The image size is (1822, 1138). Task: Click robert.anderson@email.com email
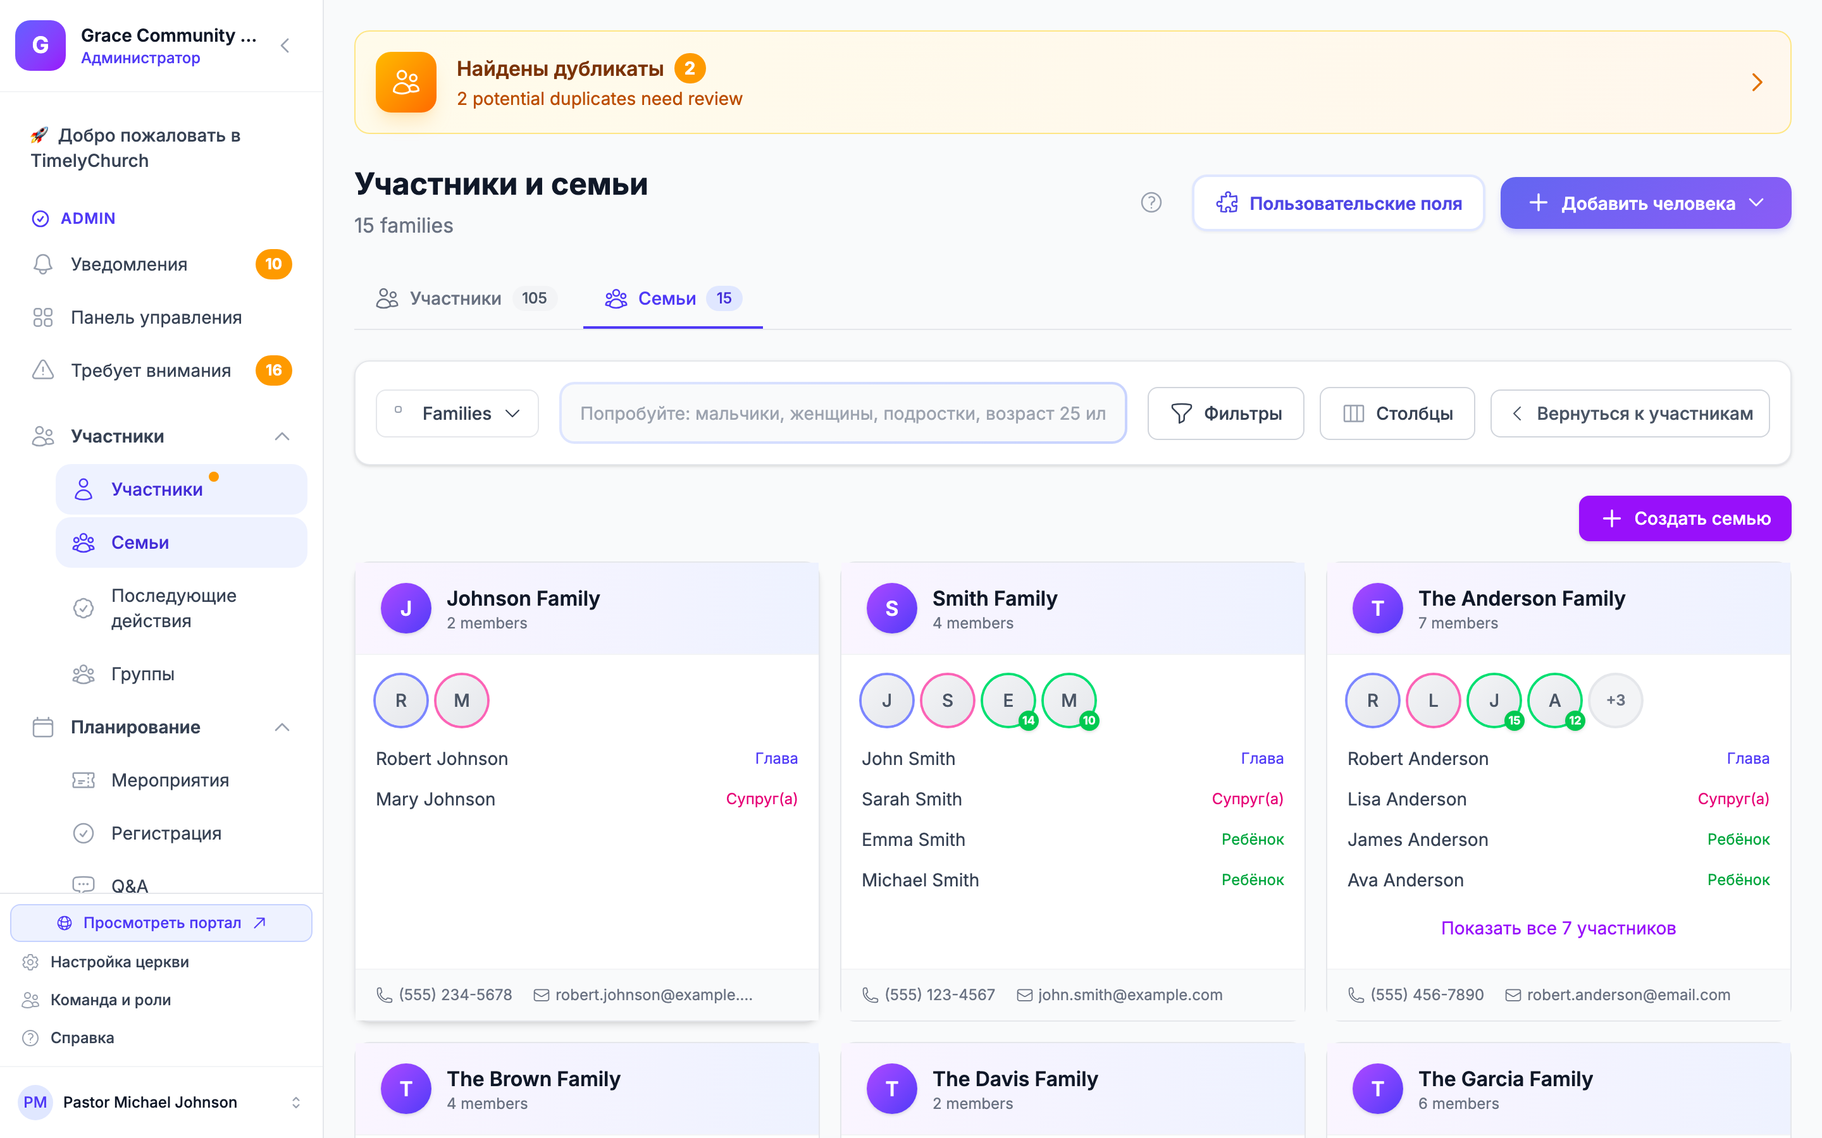1617,995
